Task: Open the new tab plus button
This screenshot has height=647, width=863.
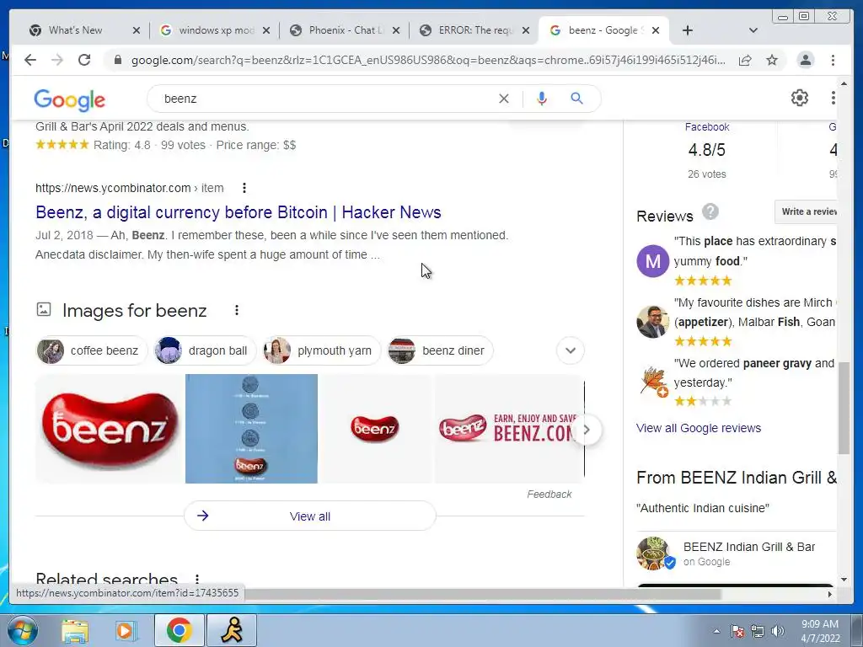Action: pos(688,30)
